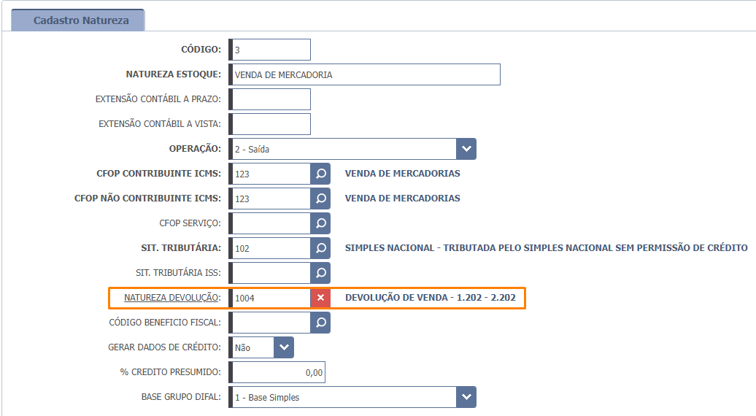Screen dimensions: 756x416
Task: Click the Natureza Devolução label link
Action: click(172, 298)
